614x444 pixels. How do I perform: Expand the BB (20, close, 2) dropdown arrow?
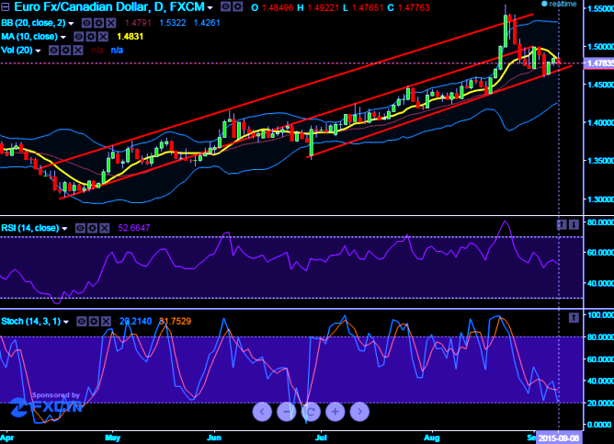coord(71,24)
